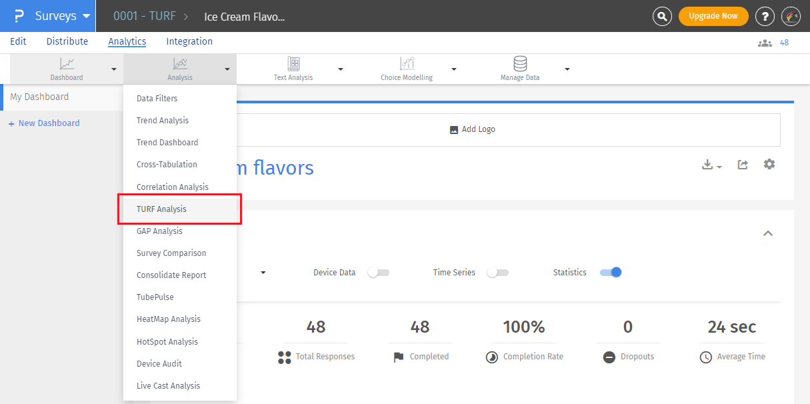The height and width of the screenshot is (404, 810).
Task: Click the search magnifier icon
Action: click(x=662, y=16)
